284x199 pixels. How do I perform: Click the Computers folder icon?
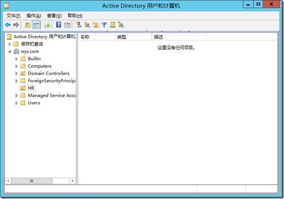[x=22, y=66]
